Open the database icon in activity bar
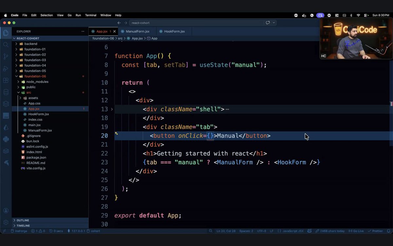 6,92
